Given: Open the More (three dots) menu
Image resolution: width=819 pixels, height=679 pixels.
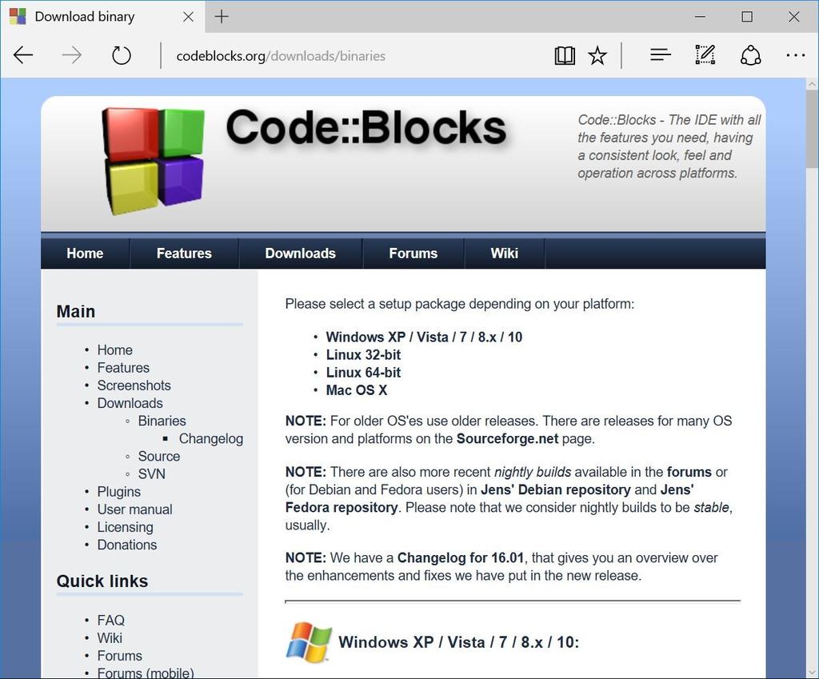Looking at the screenshot, I should pos(796,55).
